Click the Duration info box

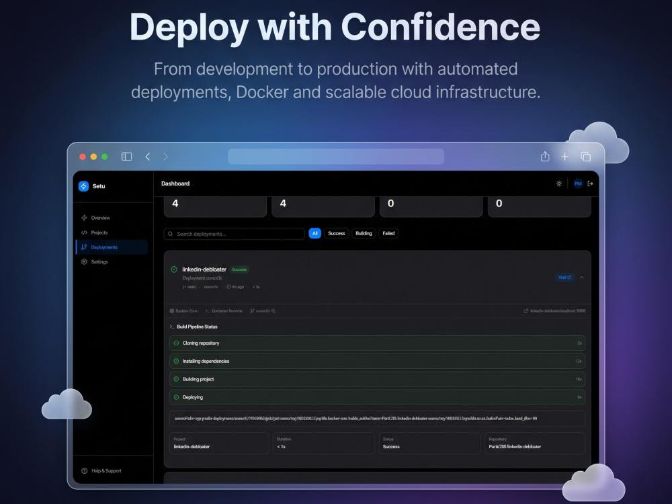(x=324, y=443)
